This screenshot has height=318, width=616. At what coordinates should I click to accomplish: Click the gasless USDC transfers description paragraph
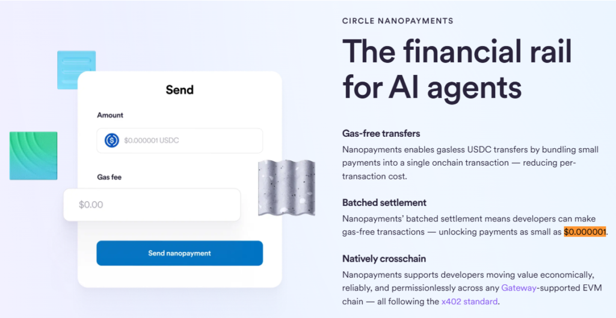click(x=470, y=163)
